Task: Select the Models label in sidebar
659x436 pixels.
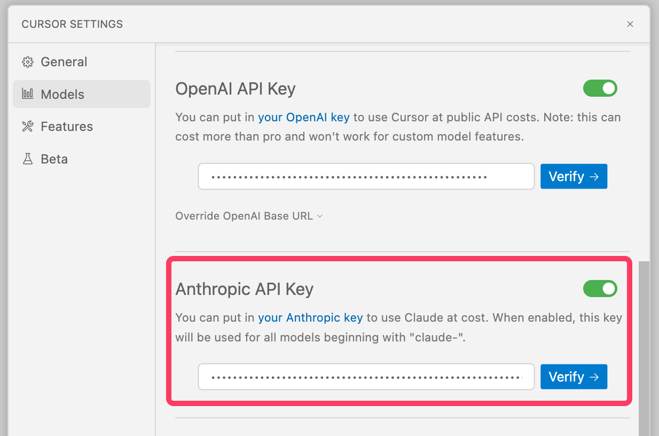Action: click(62, 95)
